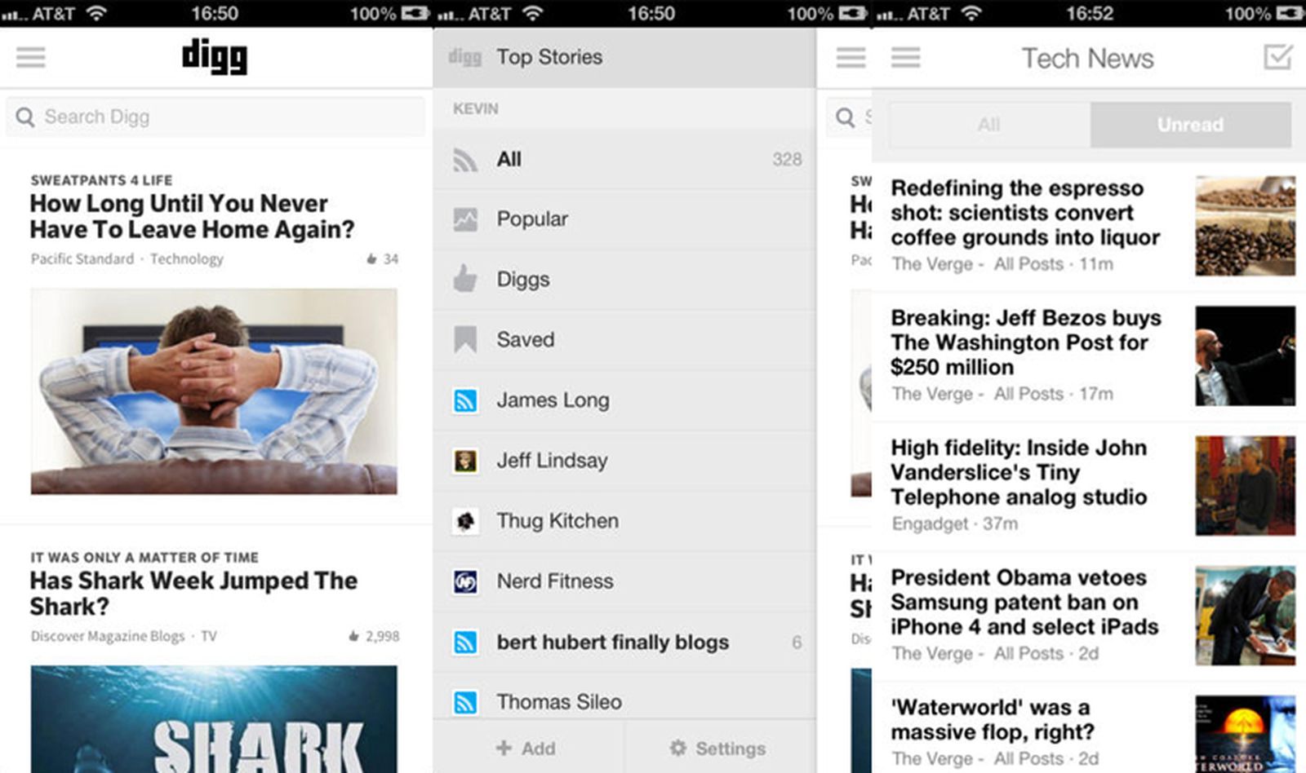Click the Search Digg input field

(215, 117)
